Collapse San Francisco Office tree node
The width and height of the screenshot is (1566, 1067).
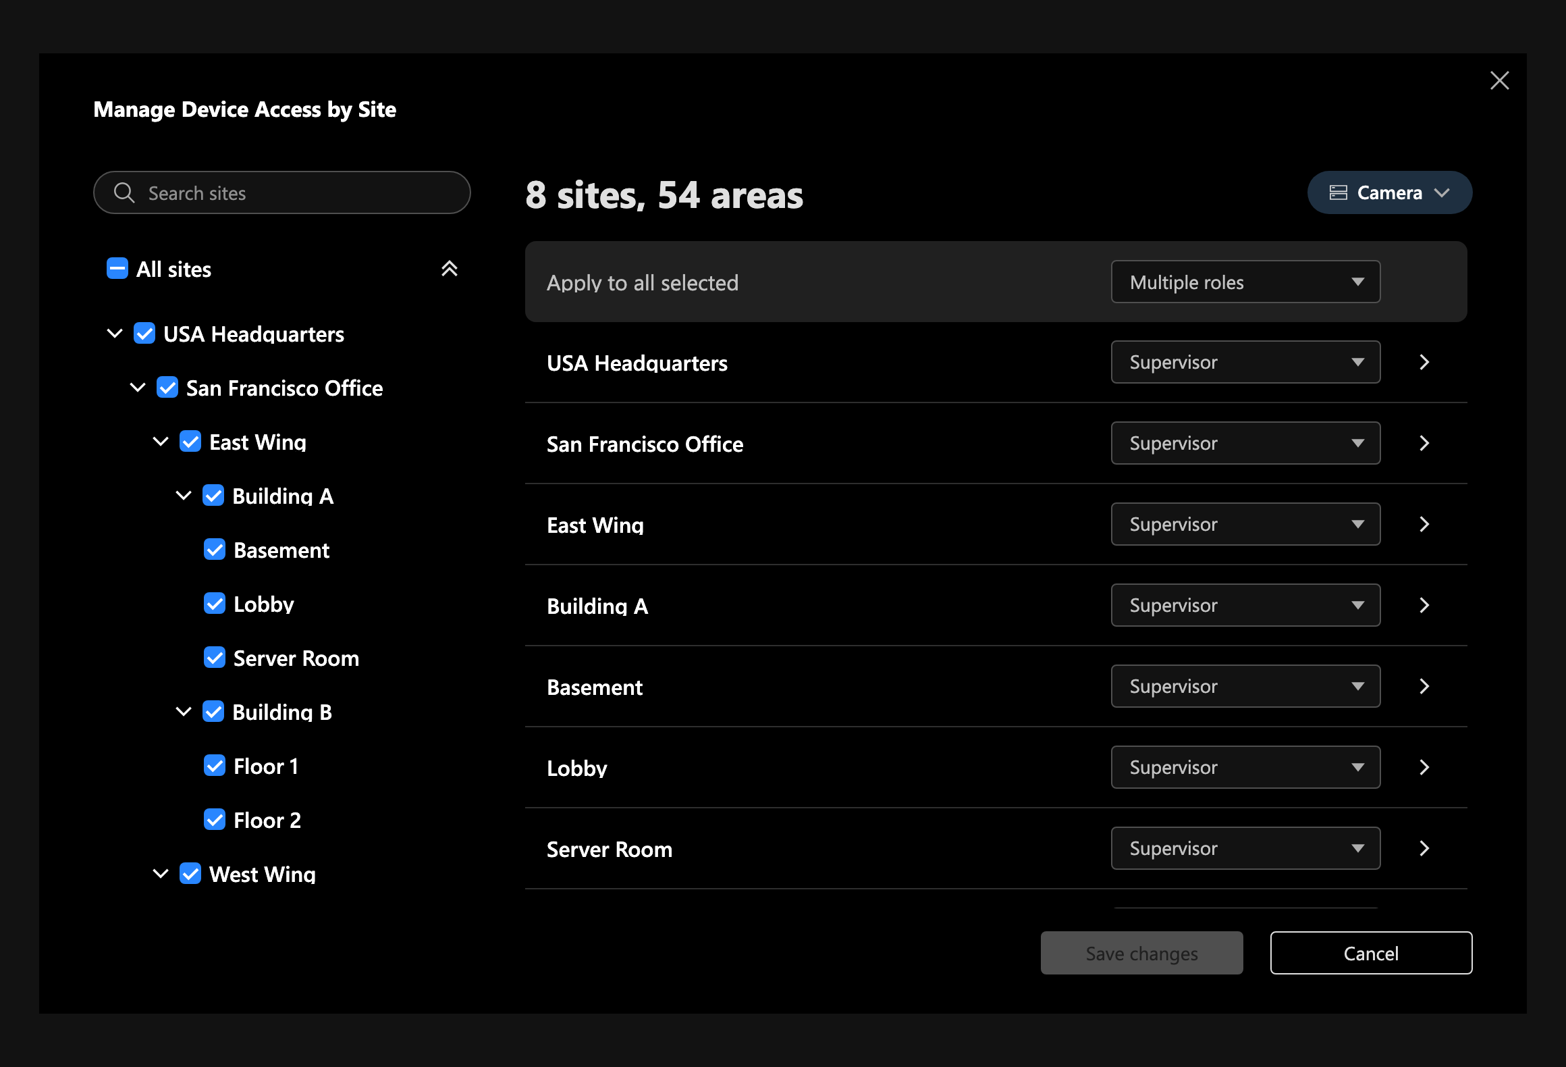[x=138, y=388]
